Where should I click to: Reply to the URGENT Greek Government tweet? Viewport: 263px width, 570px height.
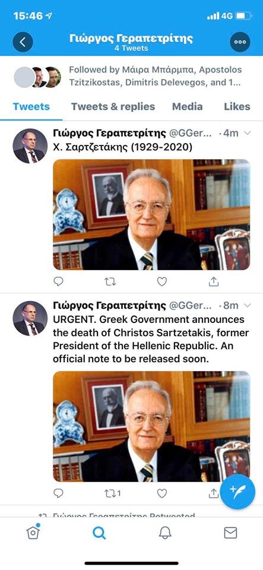tap(58, 493)
